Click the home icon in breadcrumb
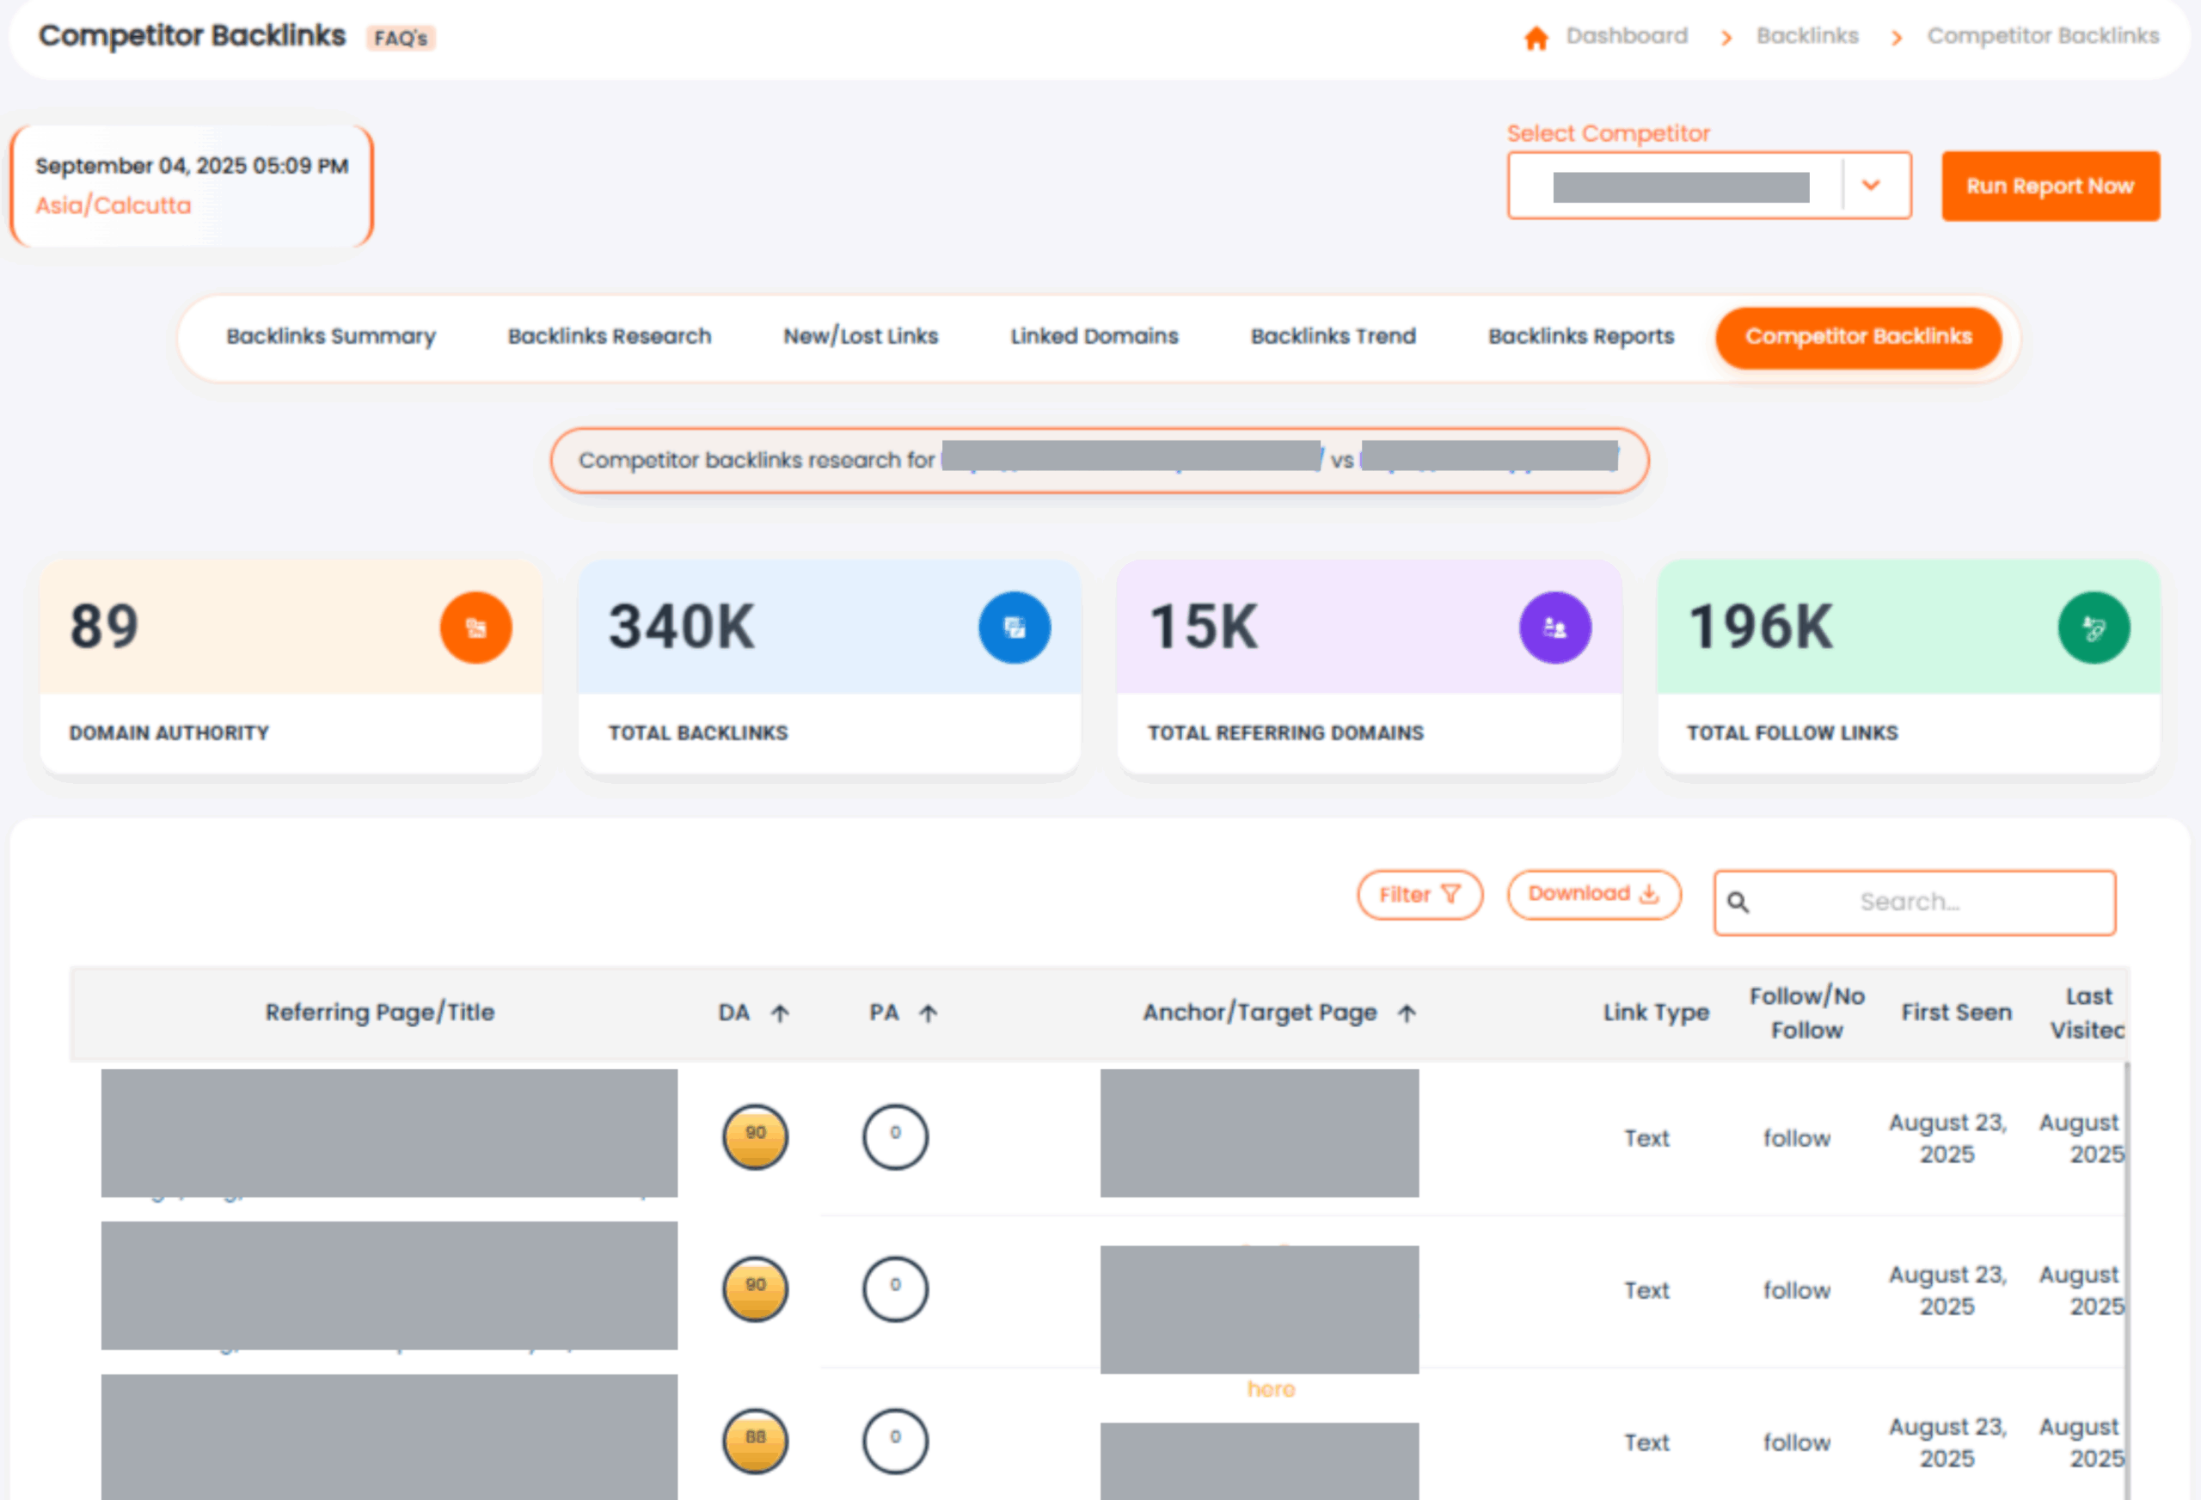 pos(1536,38)
